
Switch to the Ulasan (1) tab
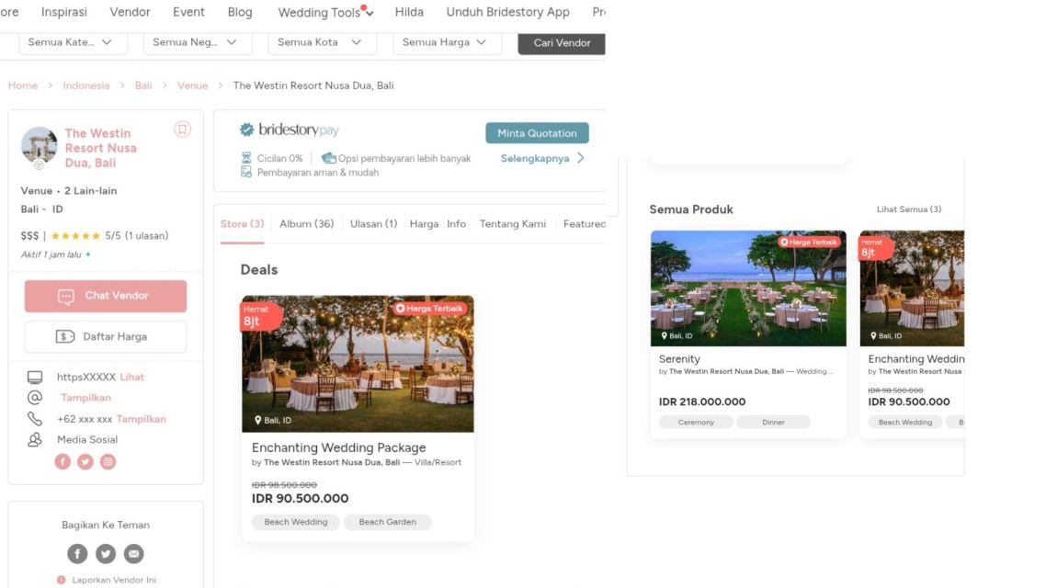(373, 224)
